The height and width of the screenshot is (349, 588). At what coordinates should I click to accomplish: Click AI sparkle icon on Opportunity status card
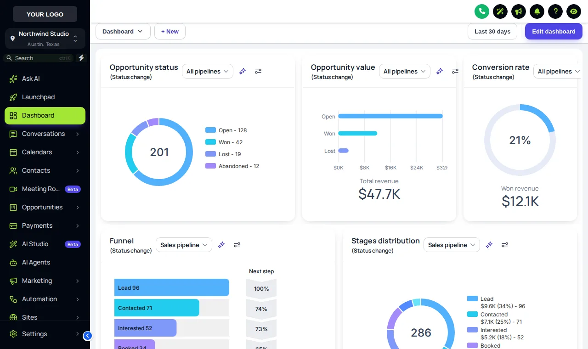tap(243, 71)
